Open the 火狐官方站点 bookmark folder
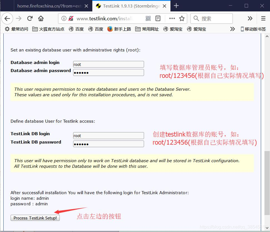The width and height of the screenshot is (270, 232). click(48, 29)
